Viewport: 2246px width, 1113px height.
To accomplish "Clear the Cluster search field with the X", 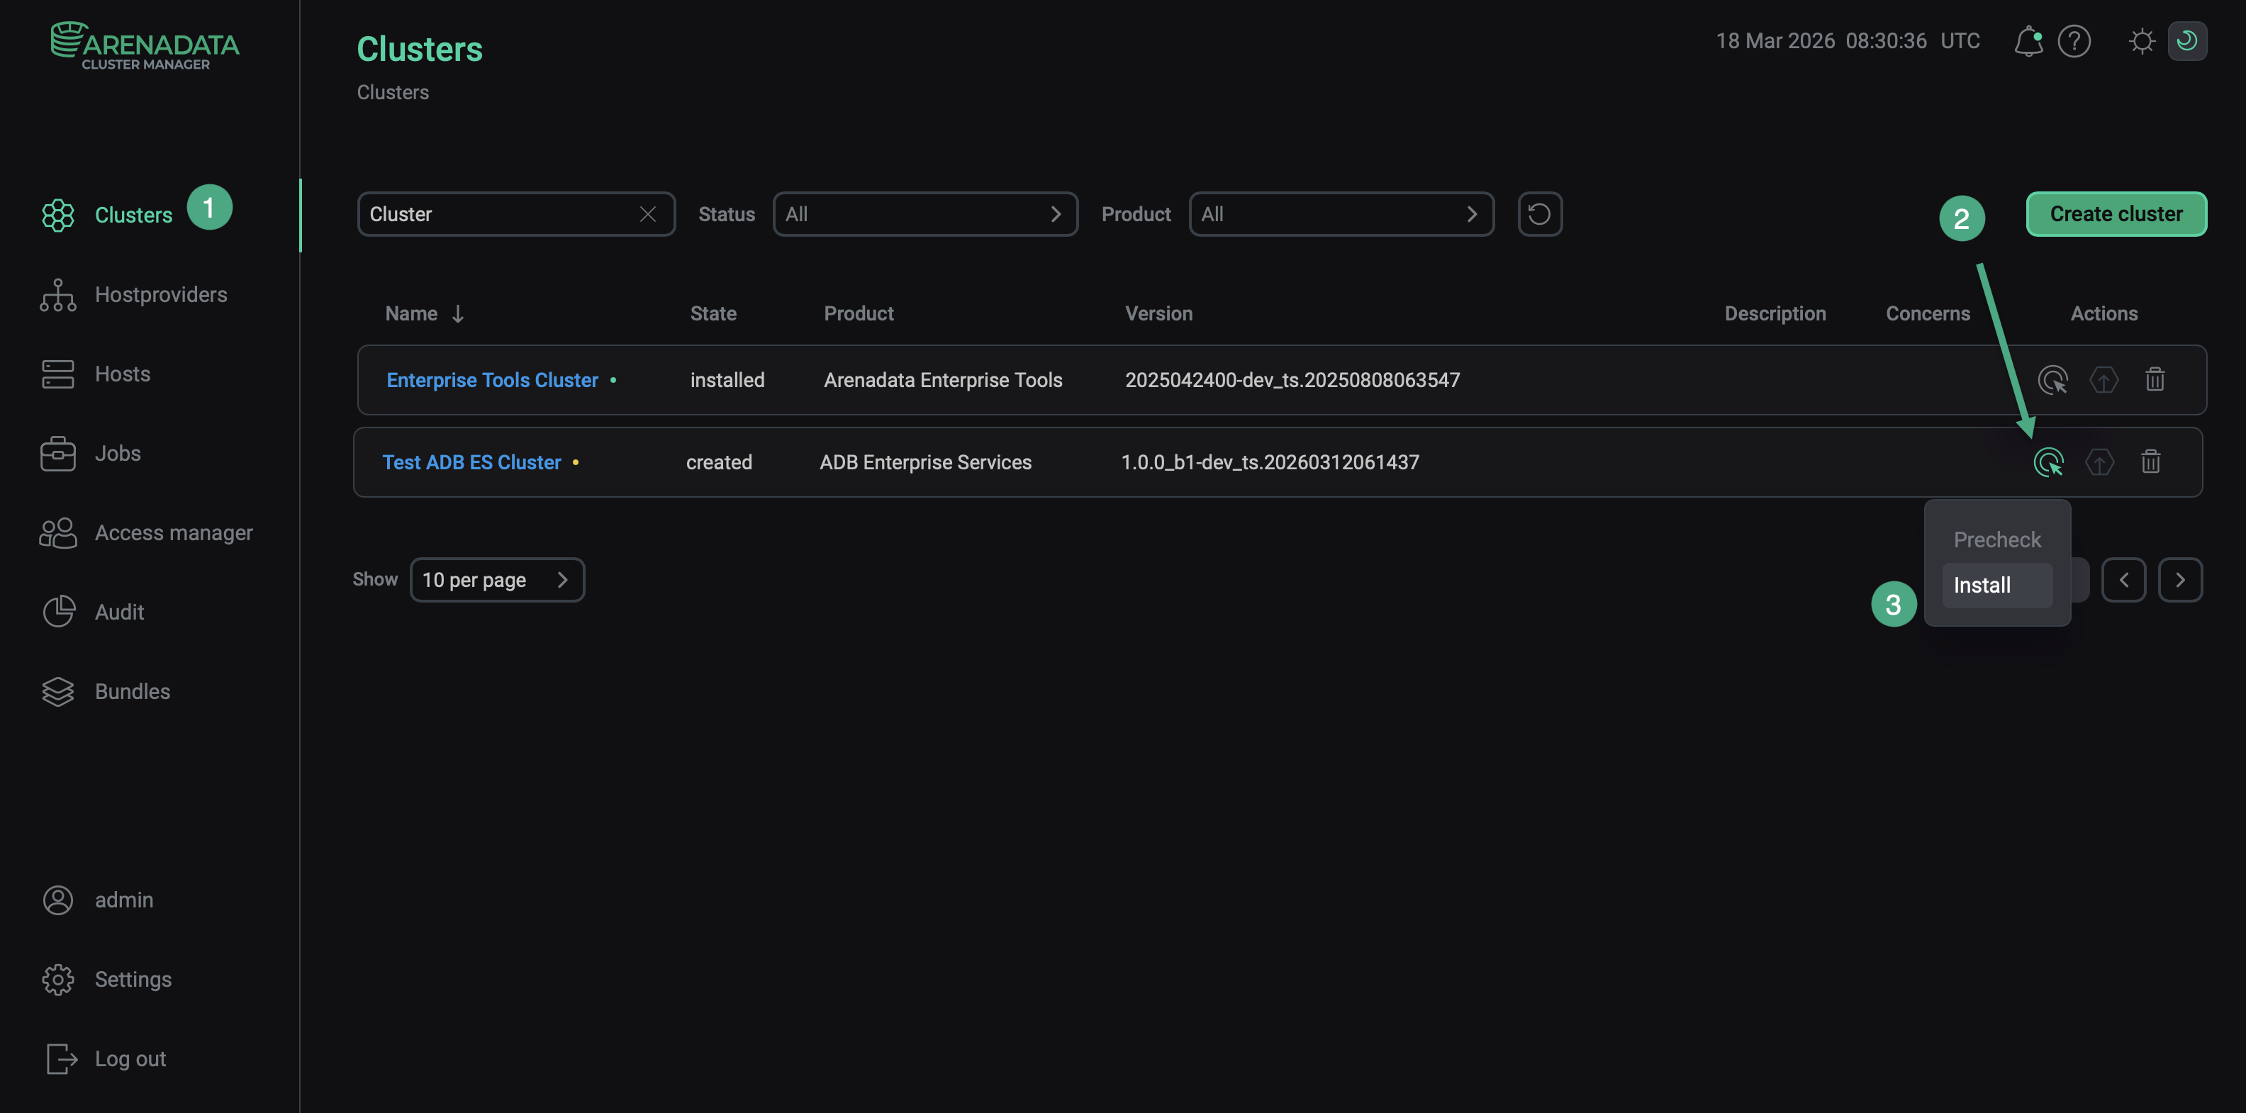I will pos(648,213).
